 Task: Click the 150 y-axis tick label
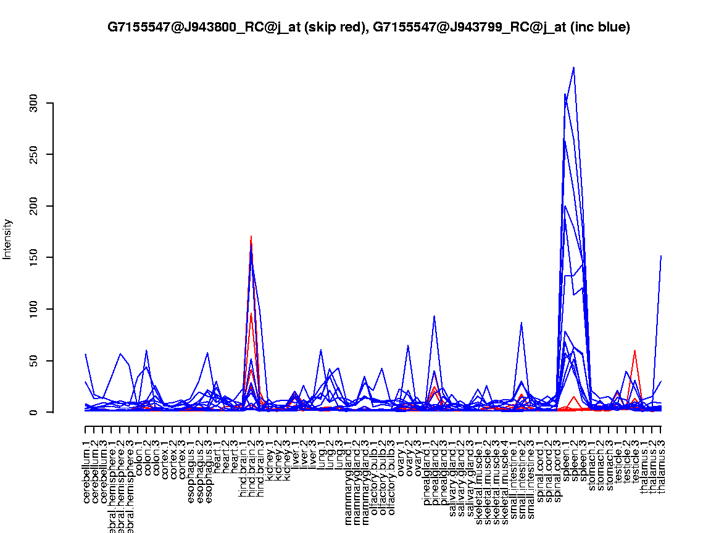pyautogui.click(x=33, y=257)
